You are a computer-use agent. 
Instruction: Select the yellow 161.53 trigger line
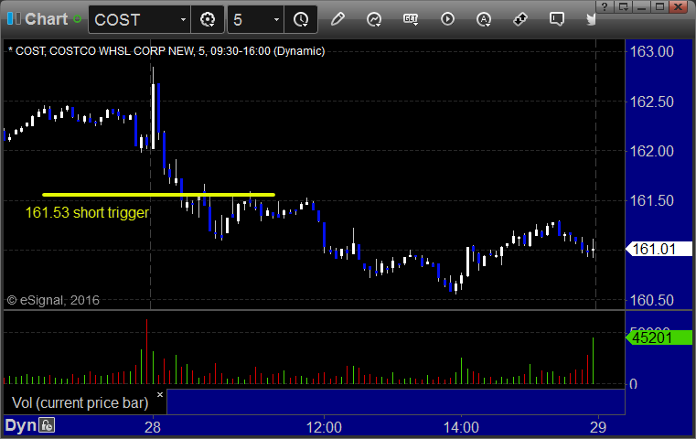coord(158,195)
